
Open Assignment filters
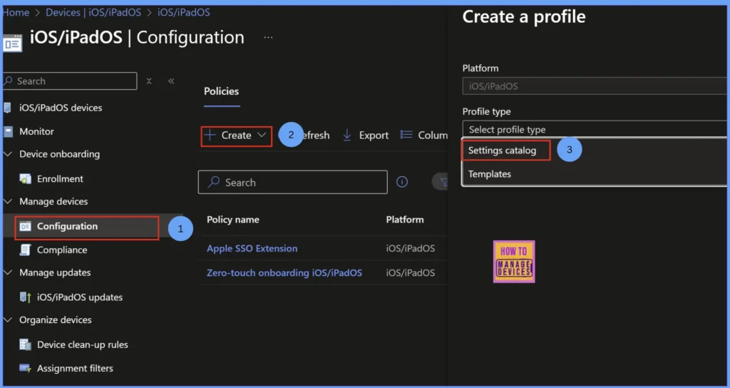75,369
